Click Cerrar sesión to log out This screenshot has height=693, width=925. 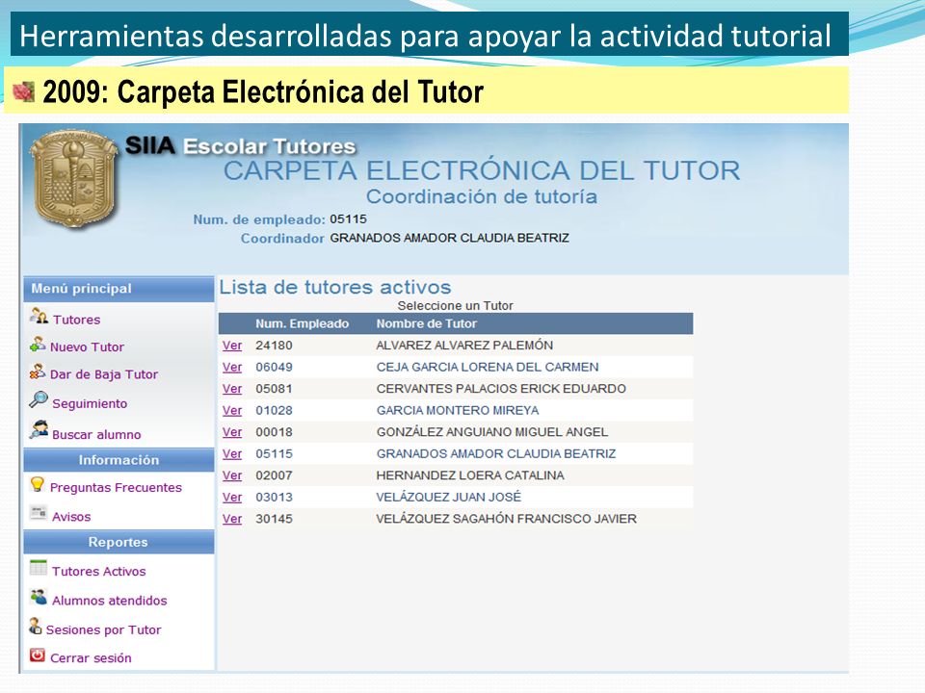point(91,658)
